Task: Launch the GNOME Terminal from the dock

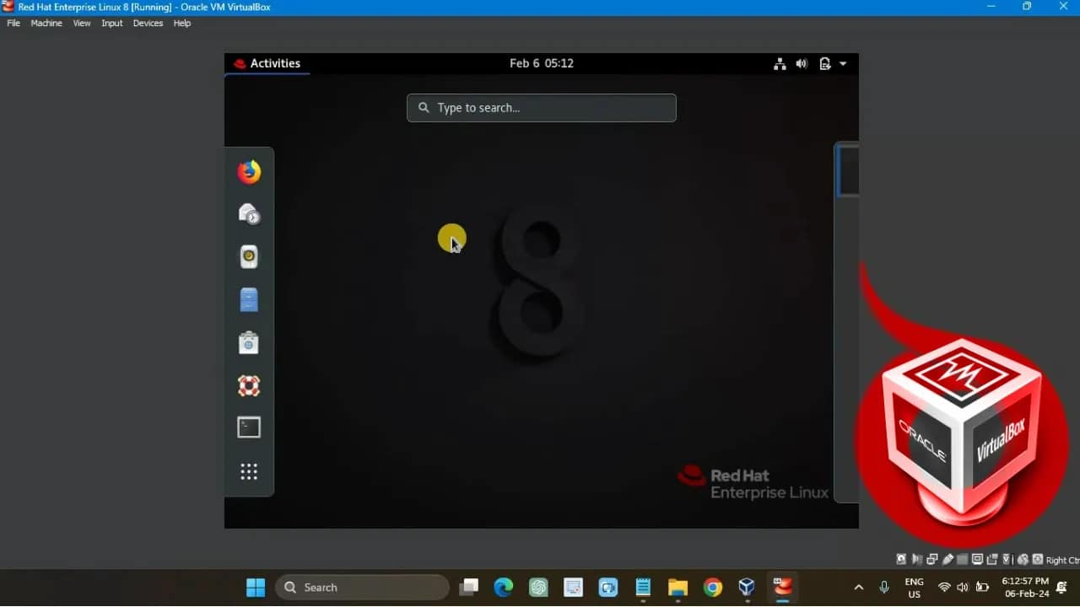Action: coord(249,427)
